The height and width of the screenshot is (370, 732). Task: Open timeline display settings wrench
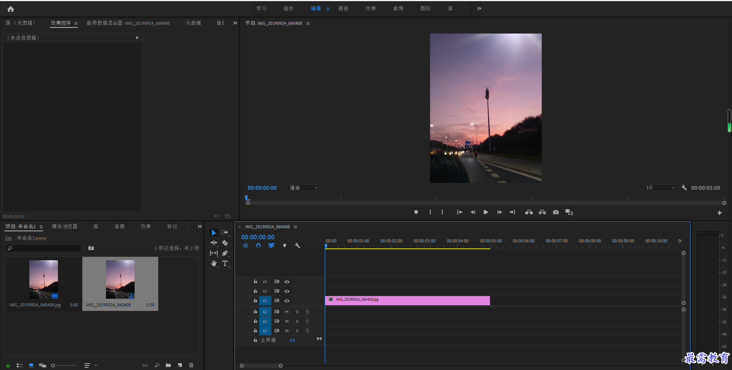point(297,246)
